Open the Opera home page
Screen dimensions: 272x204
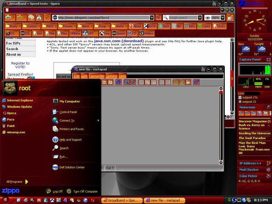[x=39, y=17]
